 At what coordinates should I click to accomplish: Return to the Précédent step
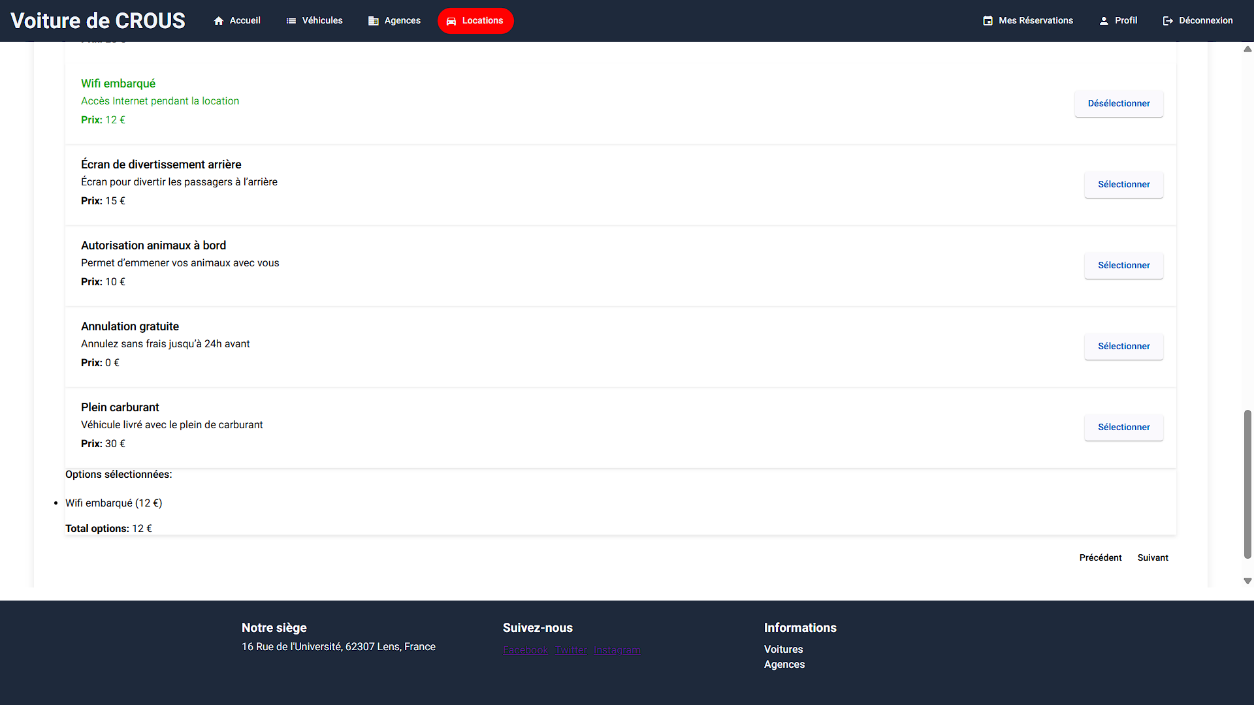pyautogui.click(x=1100, y=557)
